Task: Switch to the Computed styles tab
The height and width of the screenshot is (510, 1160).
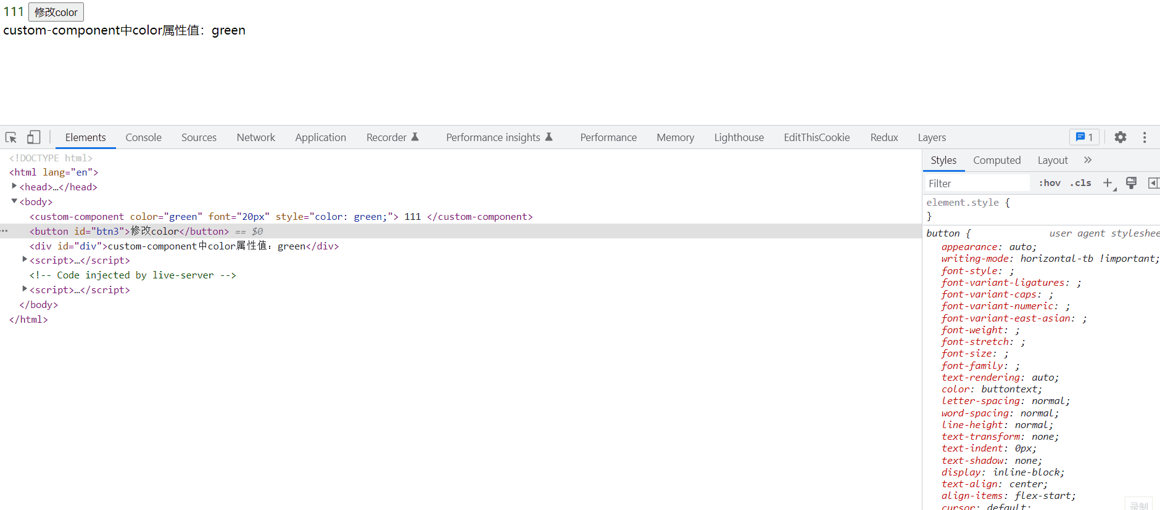Action: coord(997,160)
